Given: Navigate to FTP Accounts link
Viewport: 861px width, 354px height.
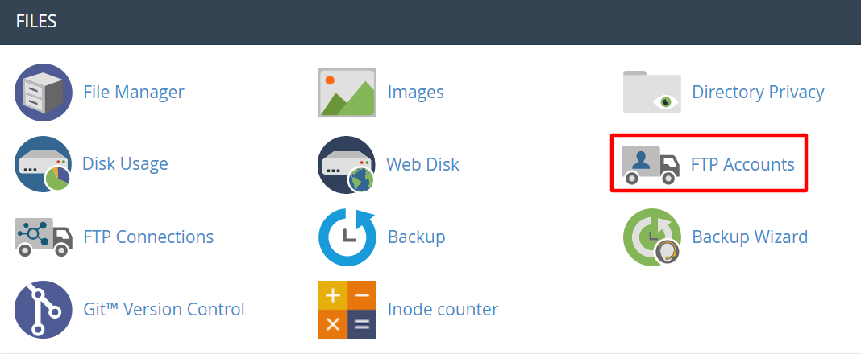Looking at the screenshot, I should click(x=742, y=165).
